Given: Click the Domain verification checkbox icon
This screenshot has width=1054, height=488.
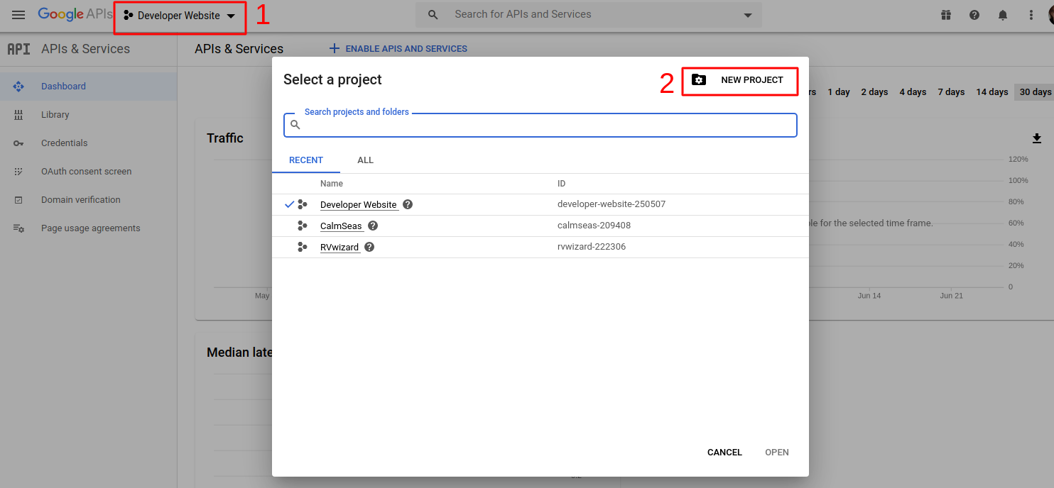Looking at the screenshot, I should click(18, 200).
